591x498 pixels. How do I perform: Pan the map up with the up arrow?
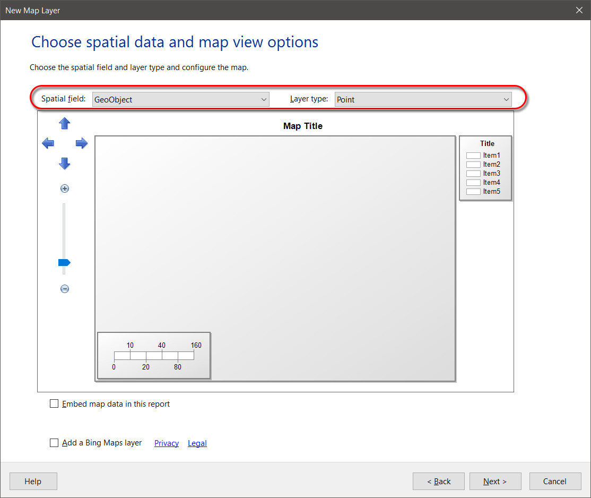[x=65, y=124]
